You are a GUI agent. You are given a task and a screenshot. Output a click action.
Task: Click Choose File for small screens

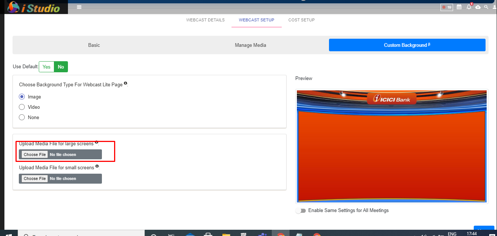[35, 178]
